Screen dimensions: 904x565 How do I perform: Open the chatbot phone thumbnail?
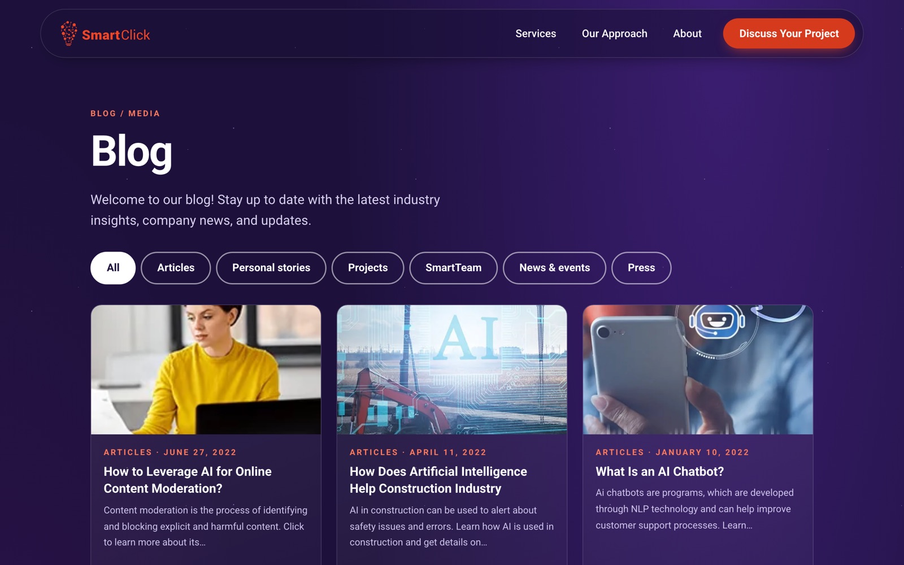(x=698, y=370)
